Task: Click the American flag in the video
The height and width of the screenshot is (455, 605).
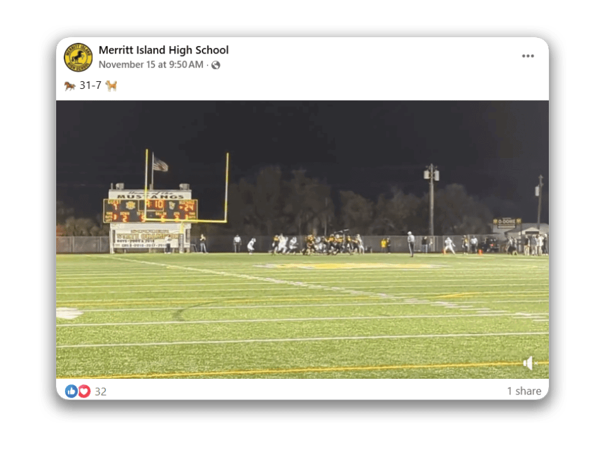Action: point(160,164)
